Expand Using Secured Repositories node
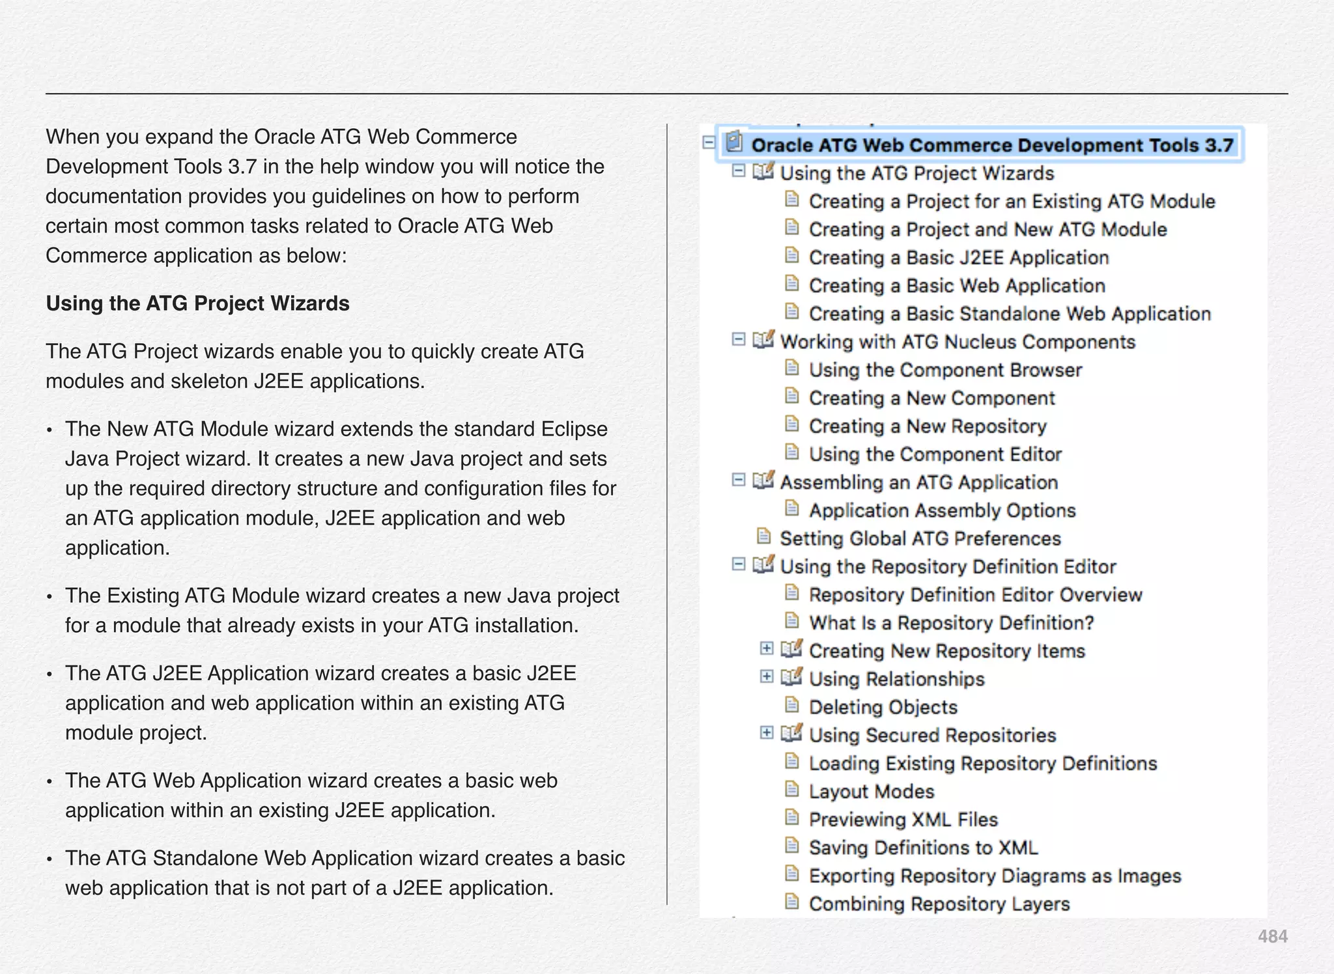The width and height of the screenshot is (1334, 974). pos(767,733)
